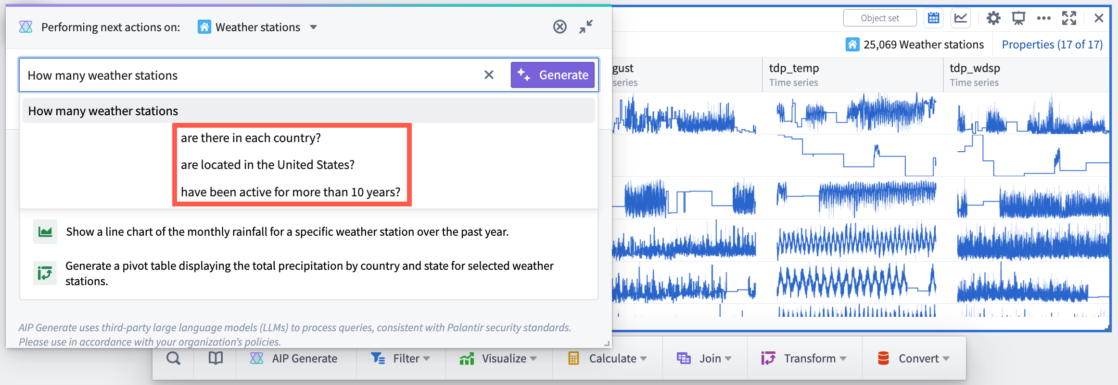Open the Weather stations target dropdown arrow
This screenshot has width=1118, height=385.
tap(314, 27)
